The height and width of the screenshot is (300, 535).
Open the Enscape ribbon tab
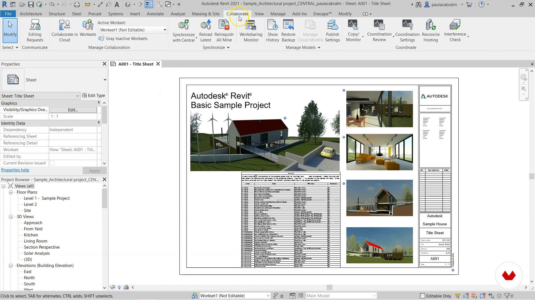click(x=322, y=14)
